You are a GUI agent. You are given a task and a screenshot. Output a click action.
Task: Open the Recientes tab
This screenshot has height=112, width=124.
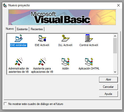37,29
